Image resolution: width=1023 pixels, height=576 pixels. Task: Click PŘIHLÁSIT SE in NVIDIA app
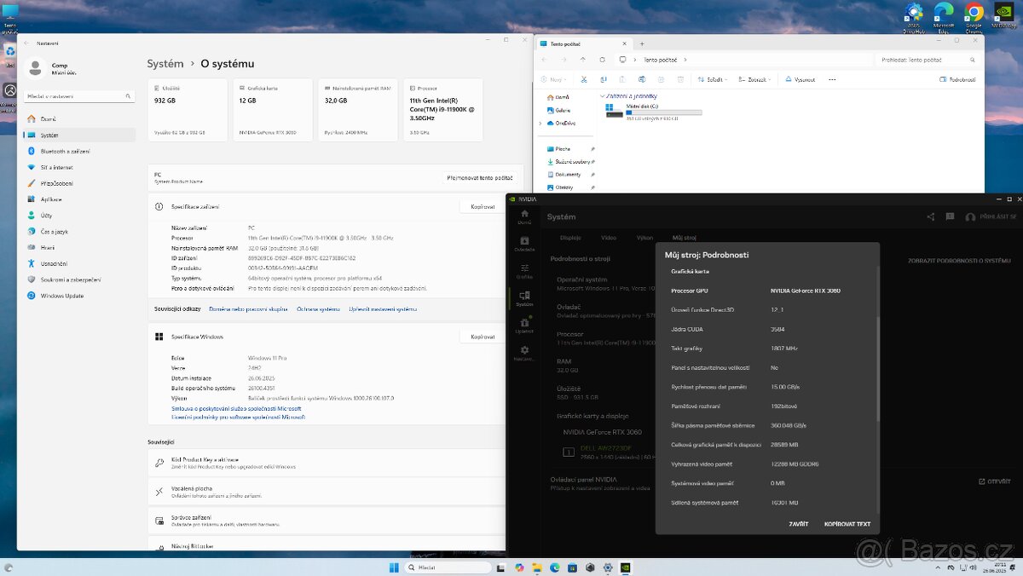pos(989,217)
